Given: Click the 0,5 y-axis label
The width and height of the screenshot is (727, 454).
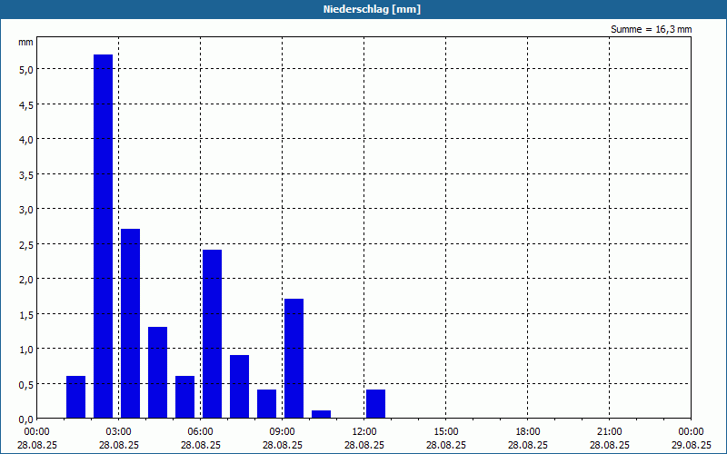Looking at the screenshot, I should point(25,384).
